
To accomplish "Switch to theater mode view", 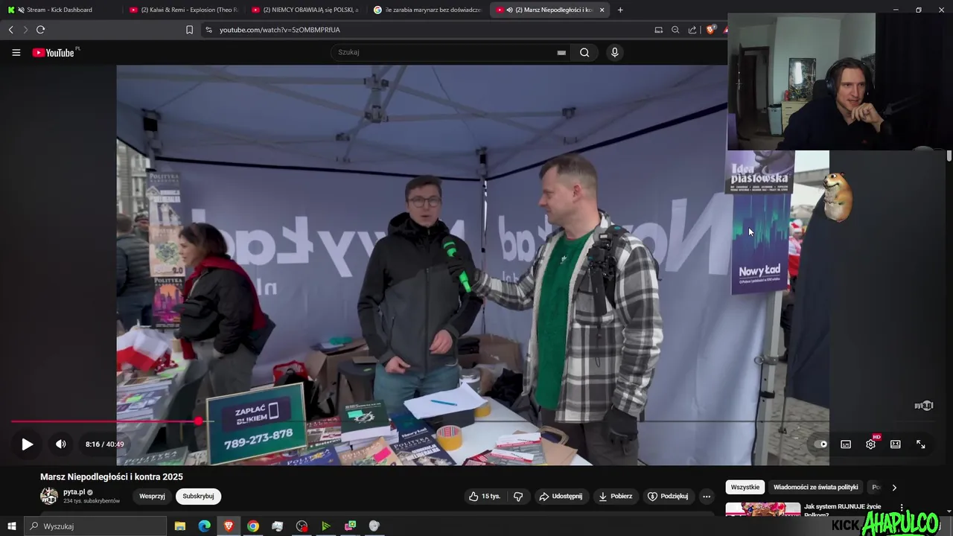I will coord(896,444).
